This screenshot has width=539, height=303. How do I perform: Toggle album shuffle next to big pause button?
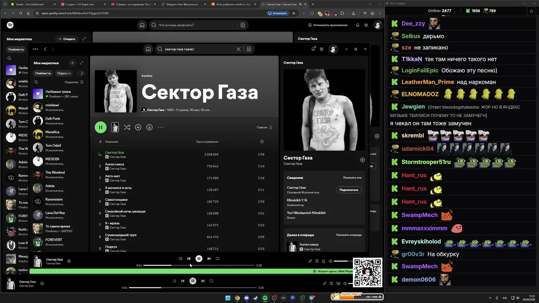point(127,127)
